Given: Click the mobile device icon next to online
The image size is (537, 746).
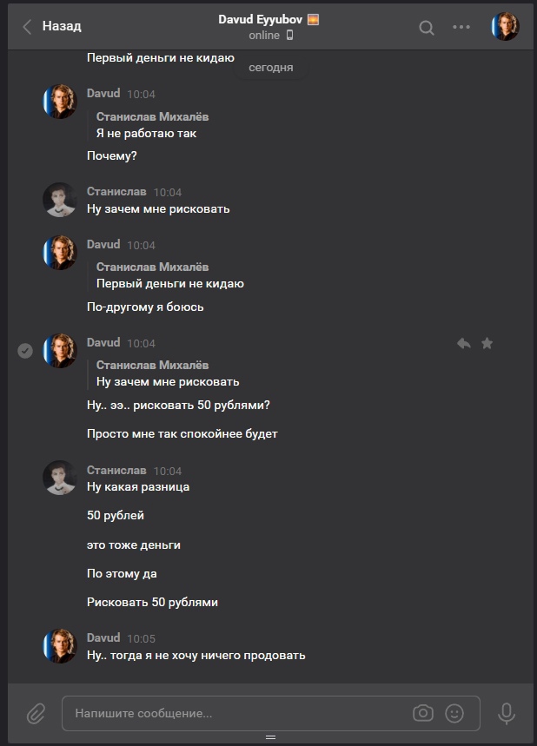Looking at the screenshot, I should 289,36.
